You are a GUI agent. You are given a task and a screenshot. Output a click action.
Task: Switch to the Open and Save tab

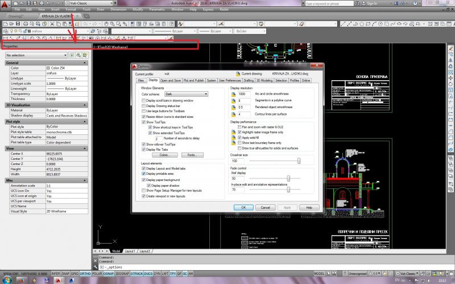point(170,80)
